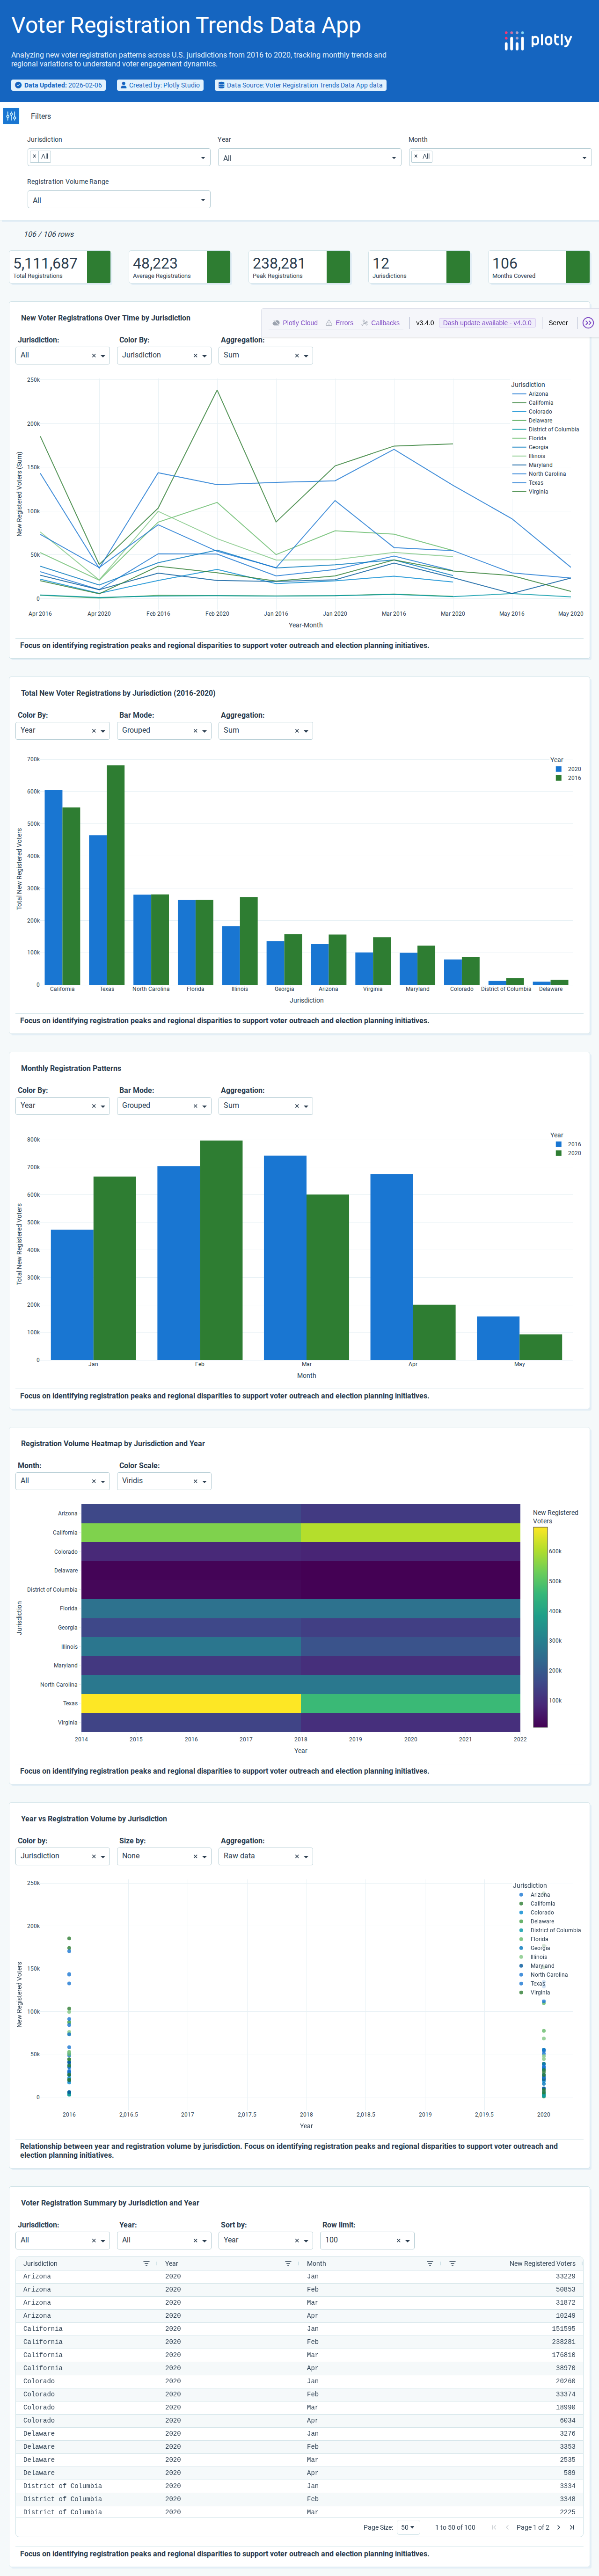The width and height of the screenshot is (599, 2576).
Task: Toggle Arizona trace in the line chart legend
Action: click(530, 394)
